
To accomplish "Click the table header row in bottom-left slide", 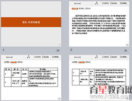I will coord(31,69).
